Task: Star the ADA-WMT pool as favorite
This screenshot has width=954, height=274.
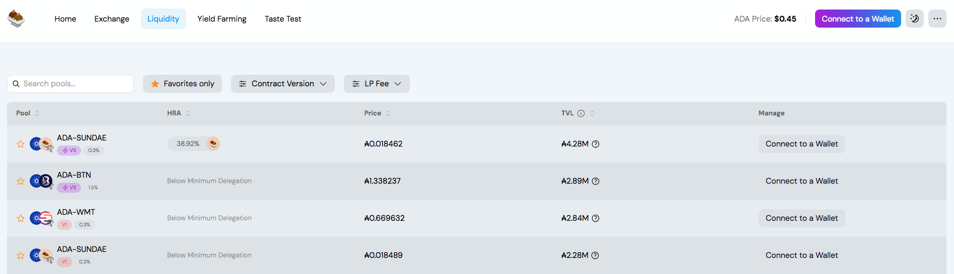Action: tap(21, 218)
